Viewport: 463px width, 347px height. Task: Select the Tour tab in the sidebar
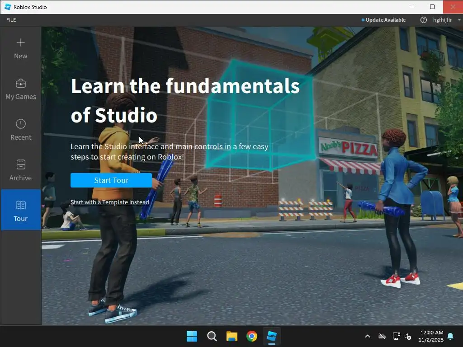(x=21, y=210)
